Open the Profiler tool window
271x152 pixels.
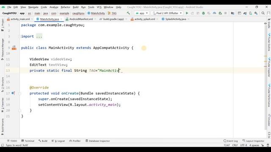click(75, 141)
